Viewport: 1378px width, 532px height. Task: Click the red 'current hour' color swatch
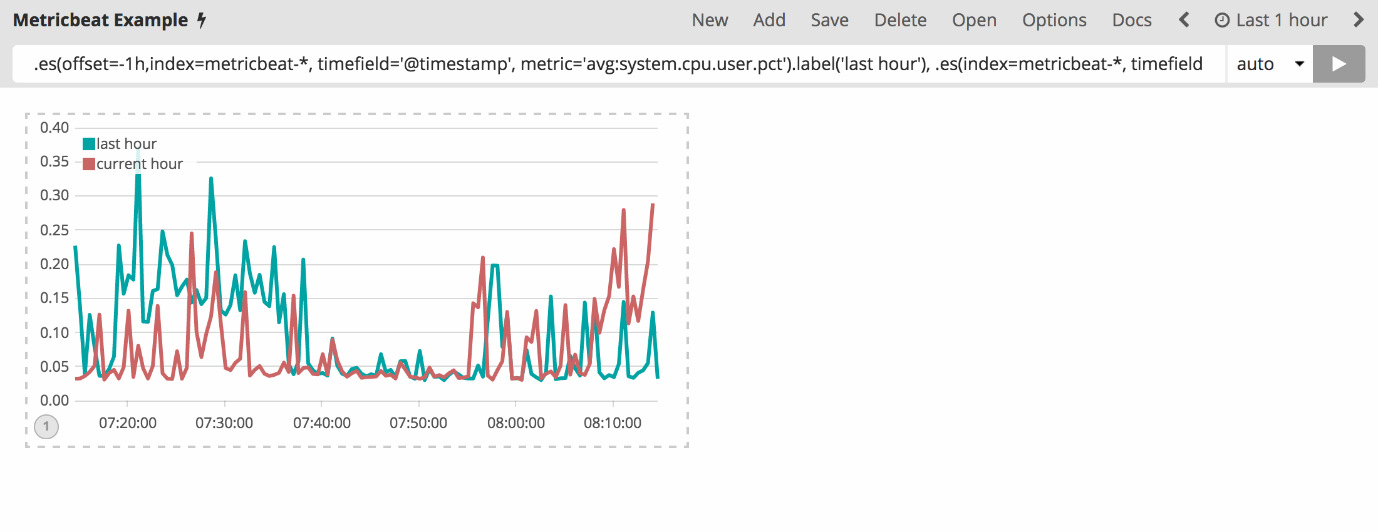tap(89, 164)
